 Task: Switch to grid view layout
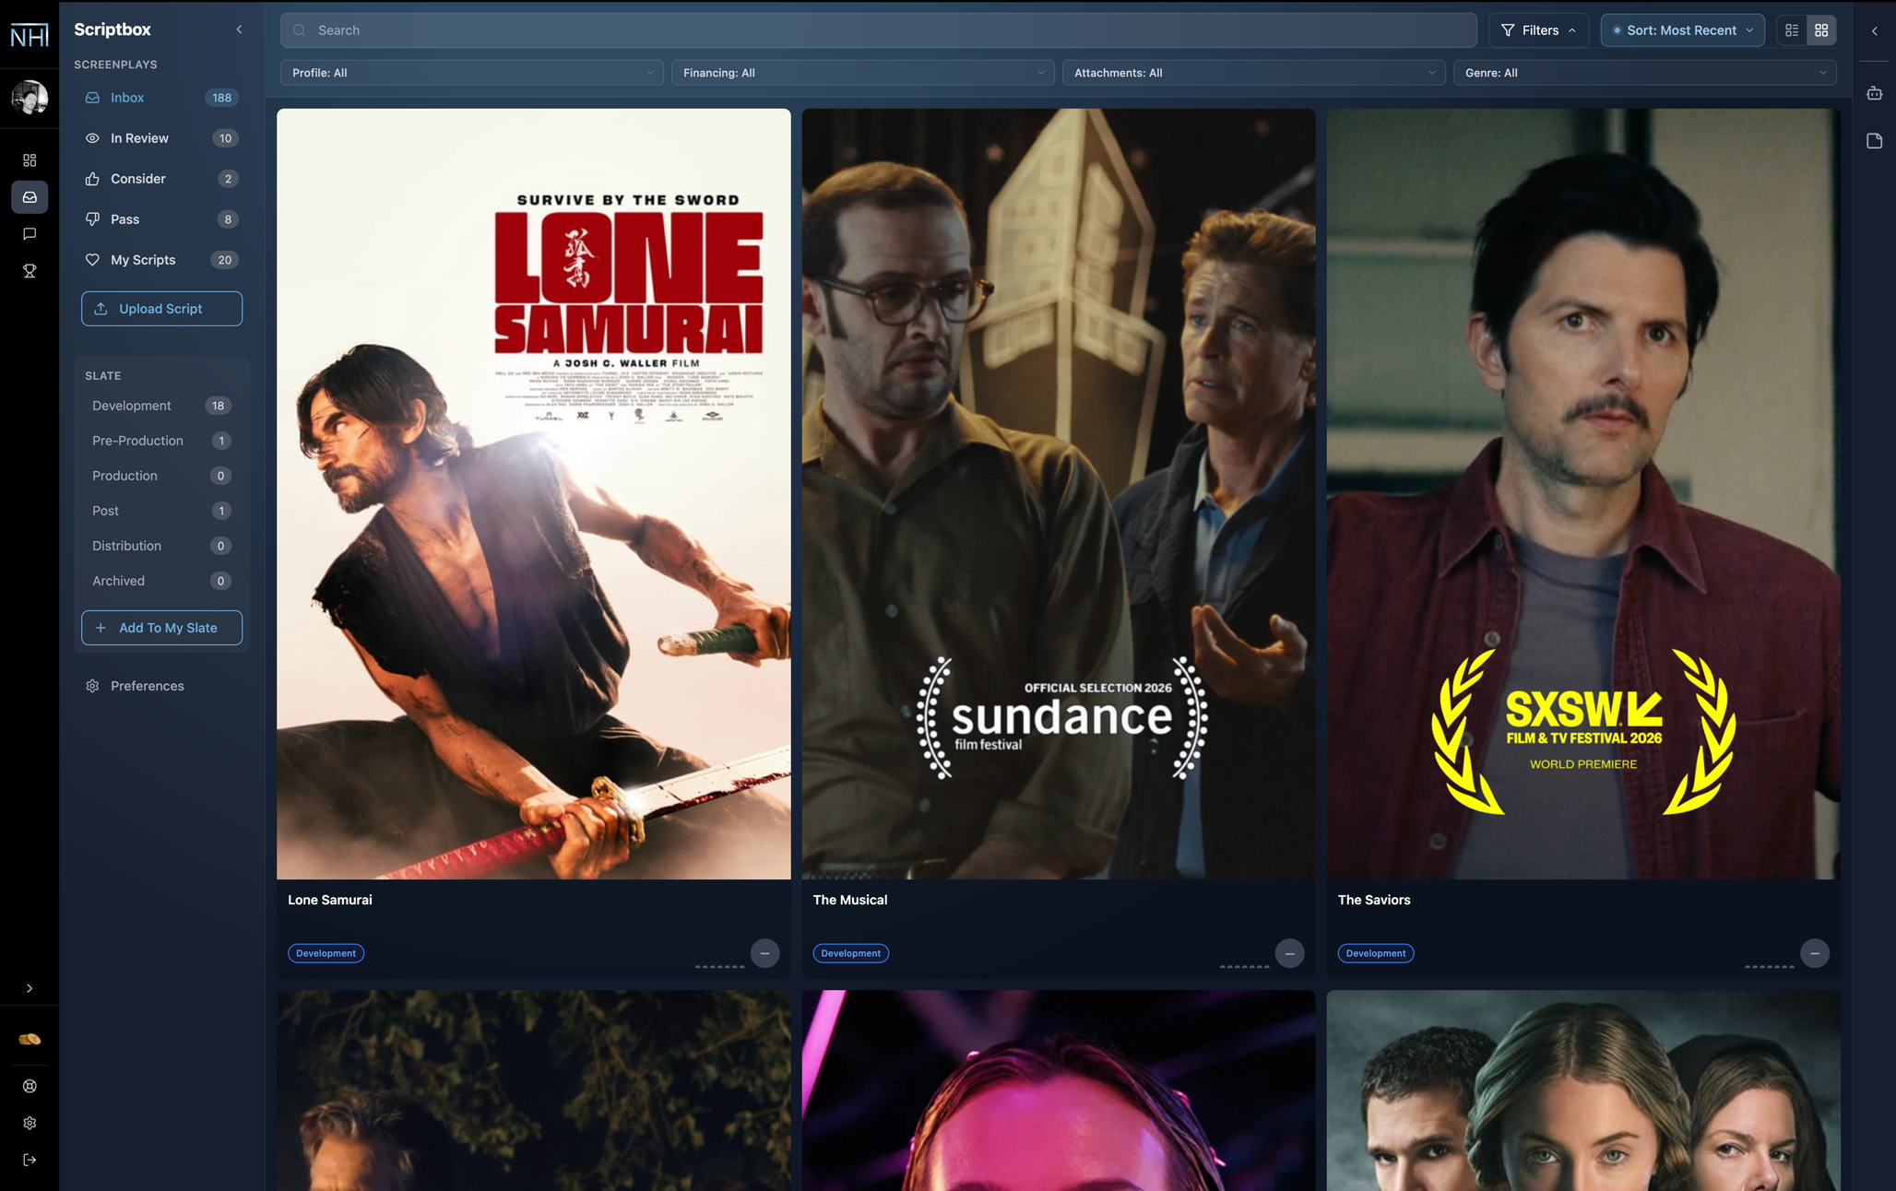[1821, 30]
